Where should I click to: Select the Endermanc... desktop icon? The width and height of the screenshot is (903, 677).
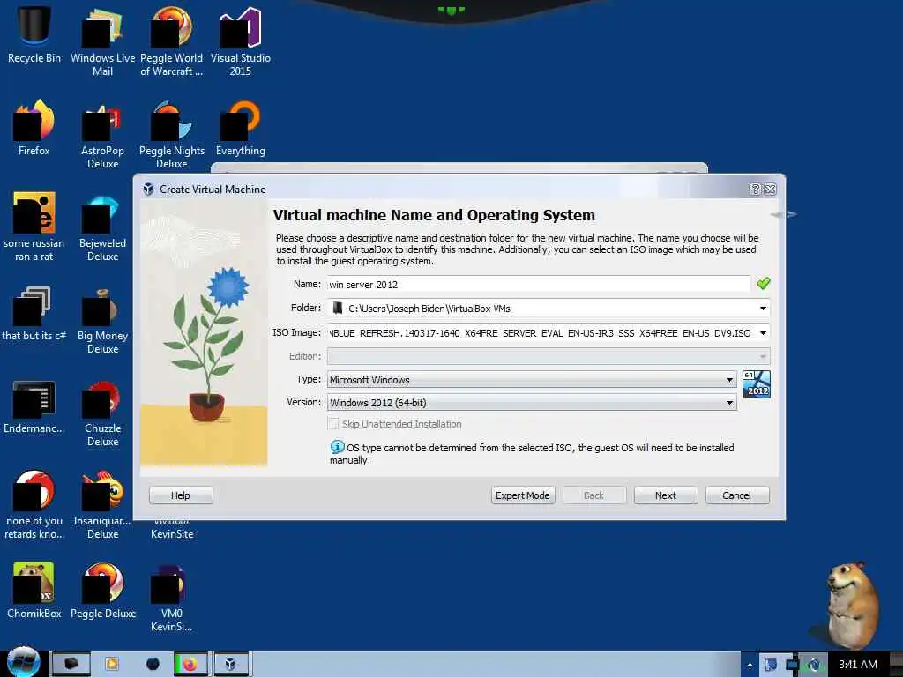pyautogui.click(x=34, y=406)
